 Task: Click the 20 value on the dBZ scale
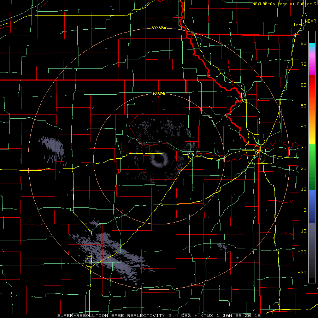click(x=304, y=168)
